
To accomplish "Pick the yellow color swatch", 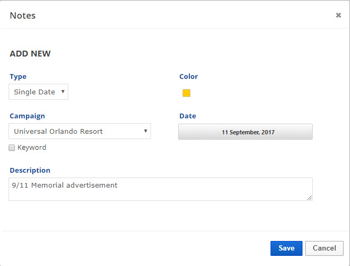I will [x=186, y=93].
